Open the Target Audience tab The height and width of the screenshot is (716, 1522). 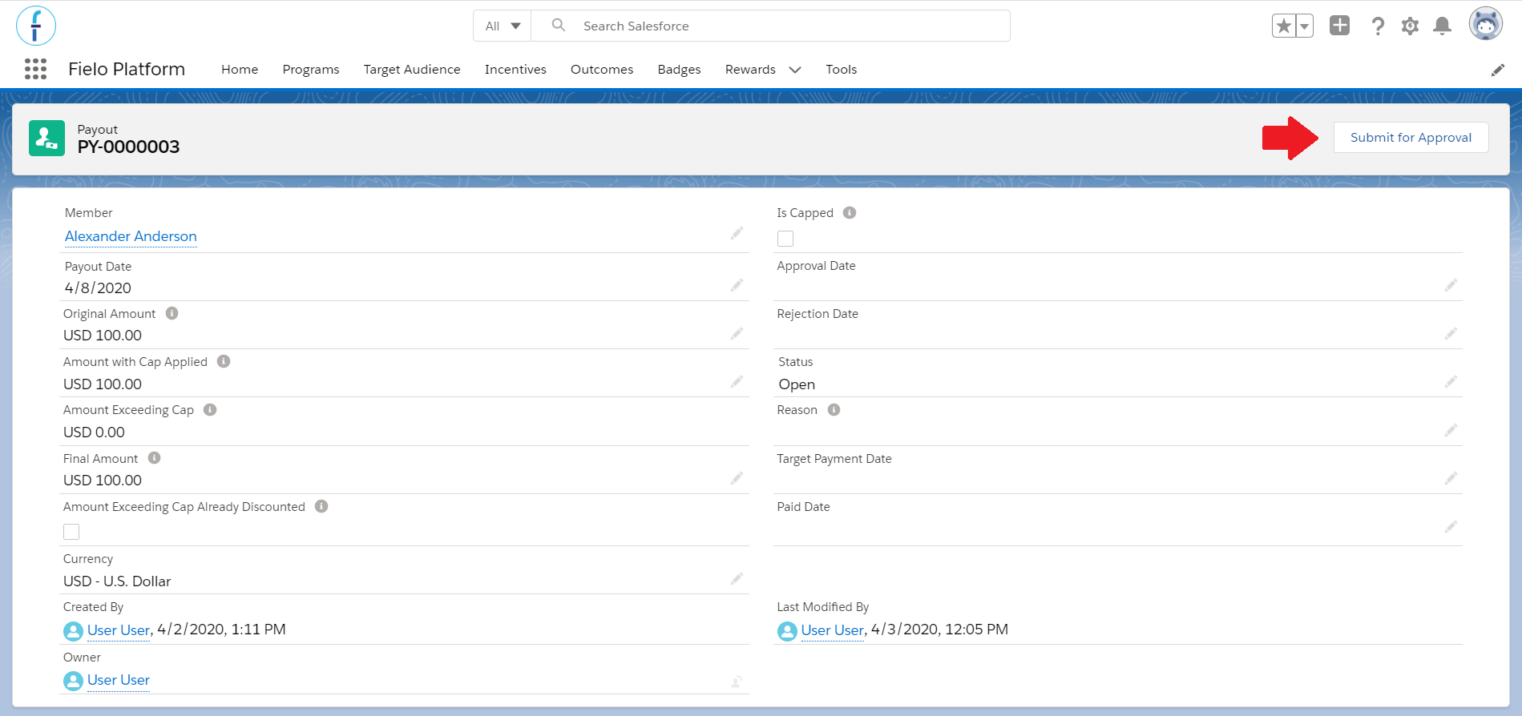click(412, 70)
